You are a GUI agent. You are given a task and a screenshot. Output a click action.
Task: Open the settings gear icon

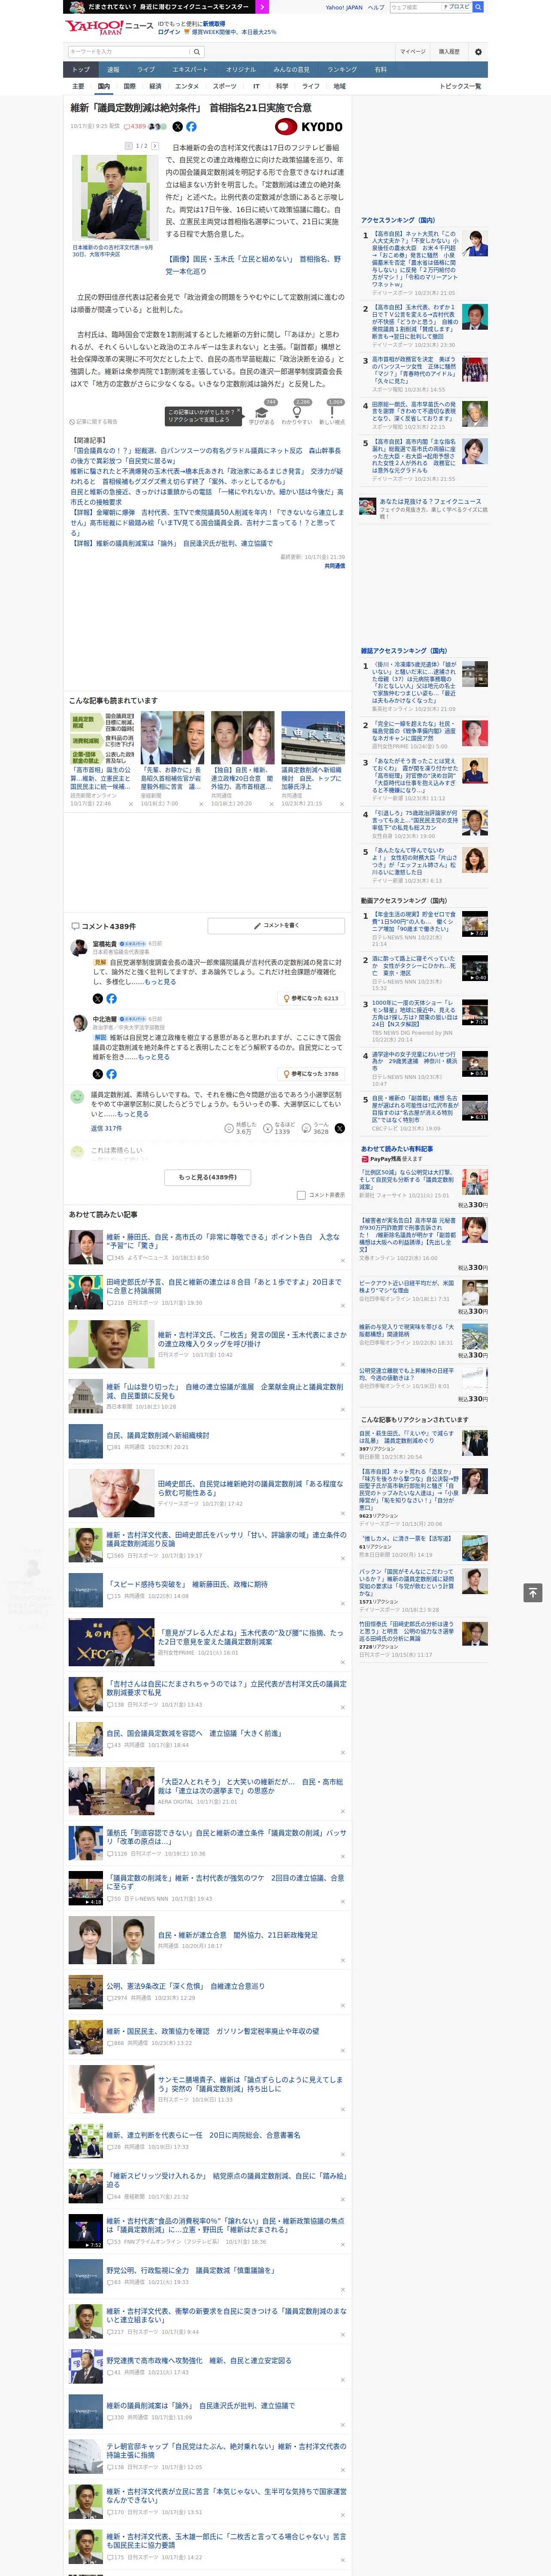(478, 52)
